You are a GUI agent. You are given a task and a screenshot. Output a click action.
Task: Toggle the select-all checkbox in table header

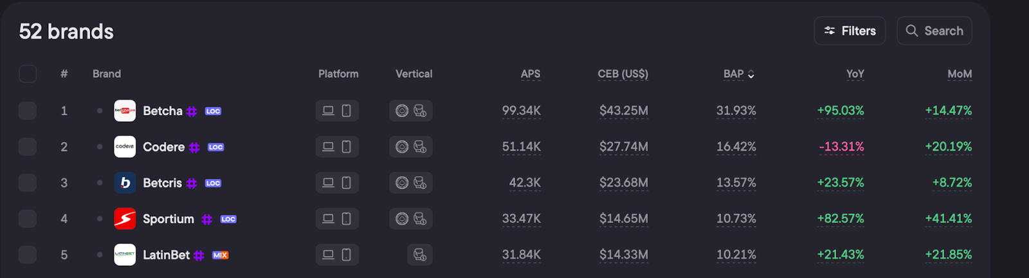28,74
